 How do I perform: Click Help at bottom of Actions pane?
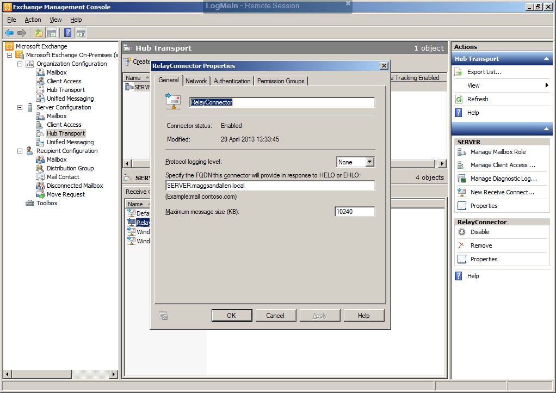click(473, 276)
